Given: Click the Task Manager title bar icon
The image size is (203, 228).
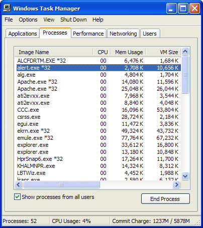Looking at the screenshot, I should click(7, 9).
